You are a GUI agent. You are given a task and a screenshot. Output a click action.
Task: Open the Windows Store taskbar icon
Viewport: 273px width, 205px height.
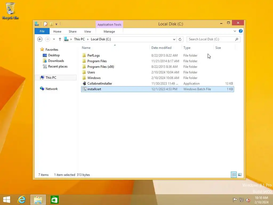tap(54, 200)
